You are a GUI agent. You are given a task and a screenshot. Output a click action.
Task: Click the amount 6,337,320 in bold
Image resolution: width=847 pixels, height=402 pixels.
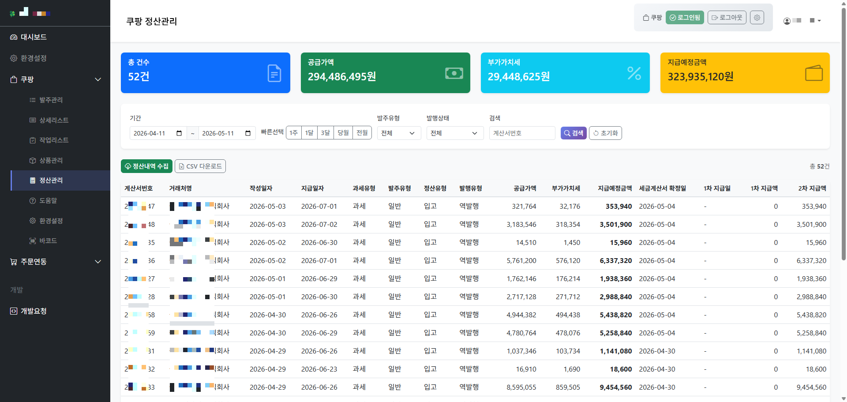point(616,261)
